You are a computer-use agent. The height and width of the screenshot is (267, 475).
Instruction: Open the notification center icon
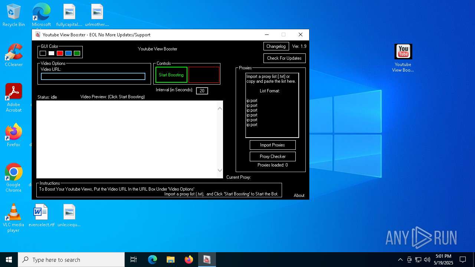[463, 260]
